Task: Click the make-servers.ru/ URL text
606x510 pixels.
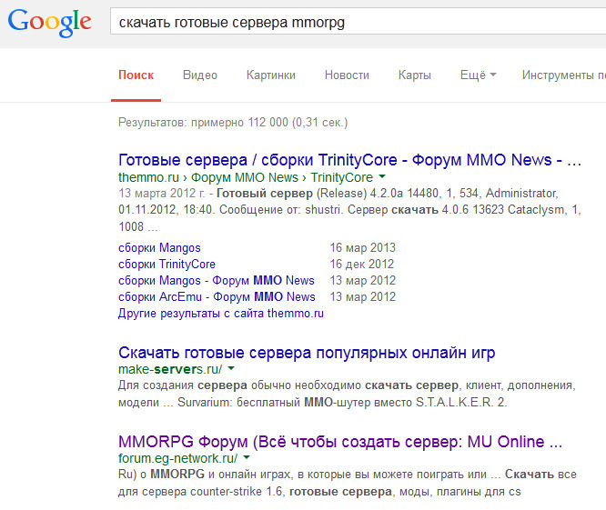Action: pyautogui.click(x=170, y=369)
